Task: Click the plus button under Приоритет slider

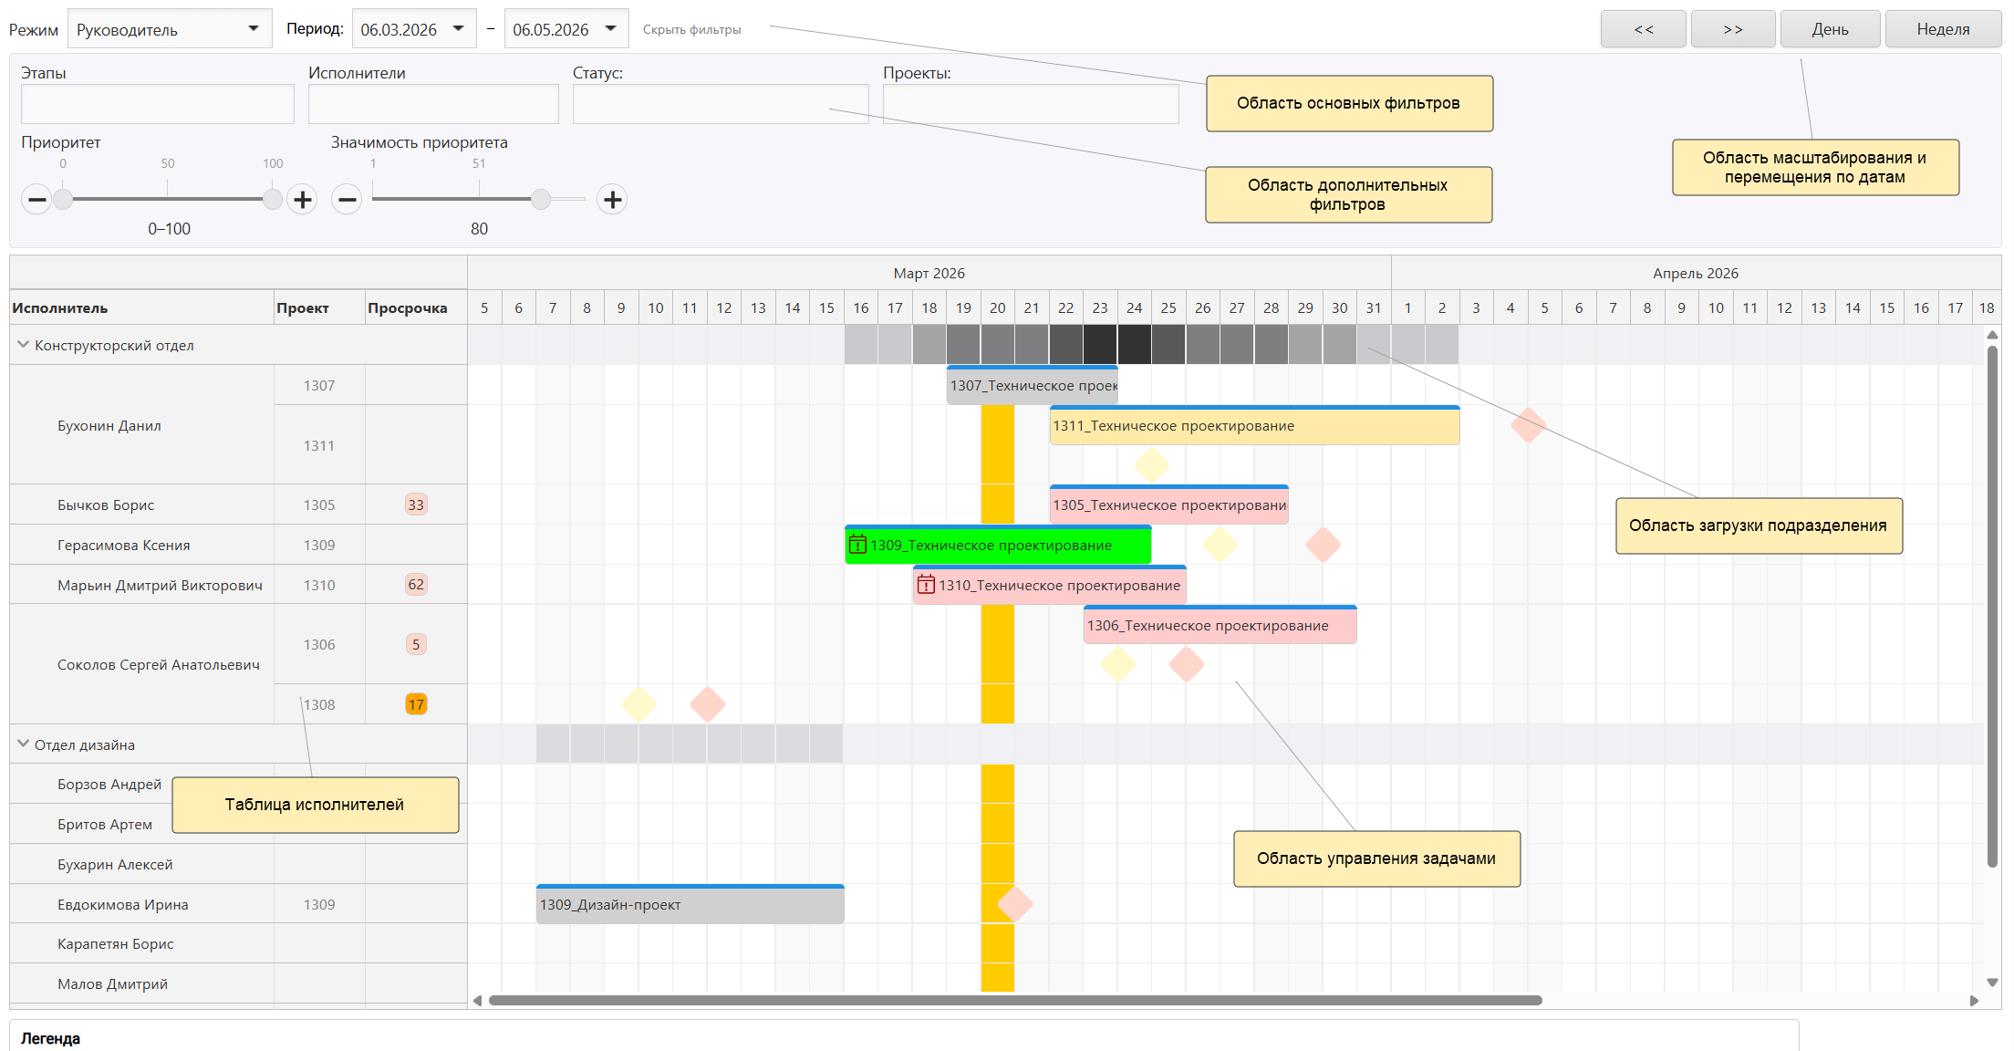Action: click(x=302, y=199)
